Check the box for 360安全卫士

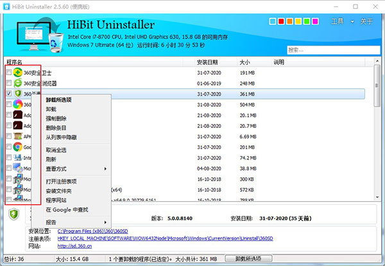tap(9, 72)
